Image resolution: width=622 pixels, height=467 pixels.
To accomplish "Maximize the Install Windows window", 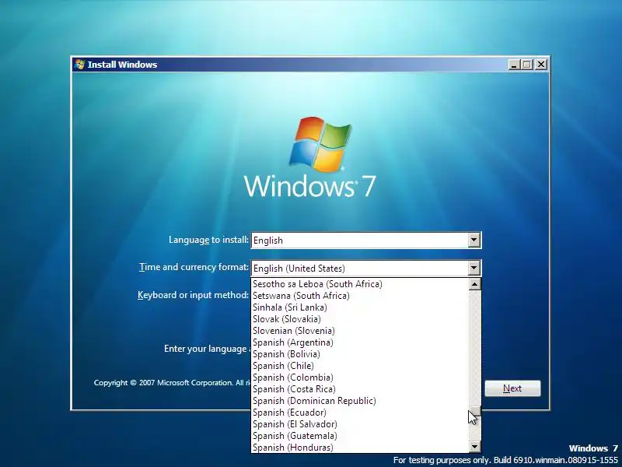I will (527, 65).
